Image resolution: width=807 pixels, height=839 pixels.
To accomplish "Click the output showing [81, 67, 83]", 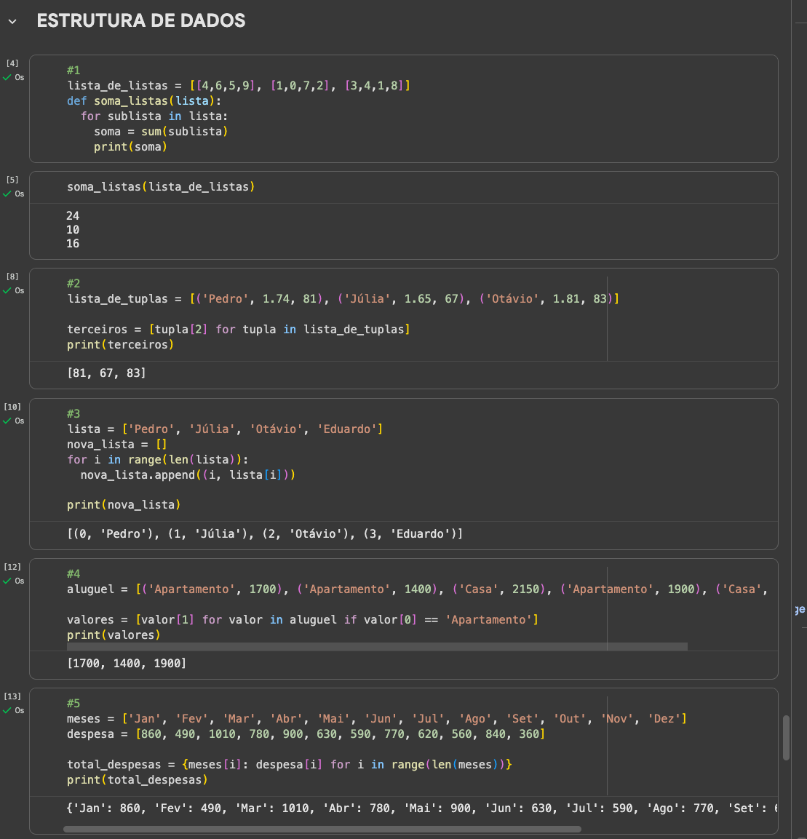I will point(106,373).
